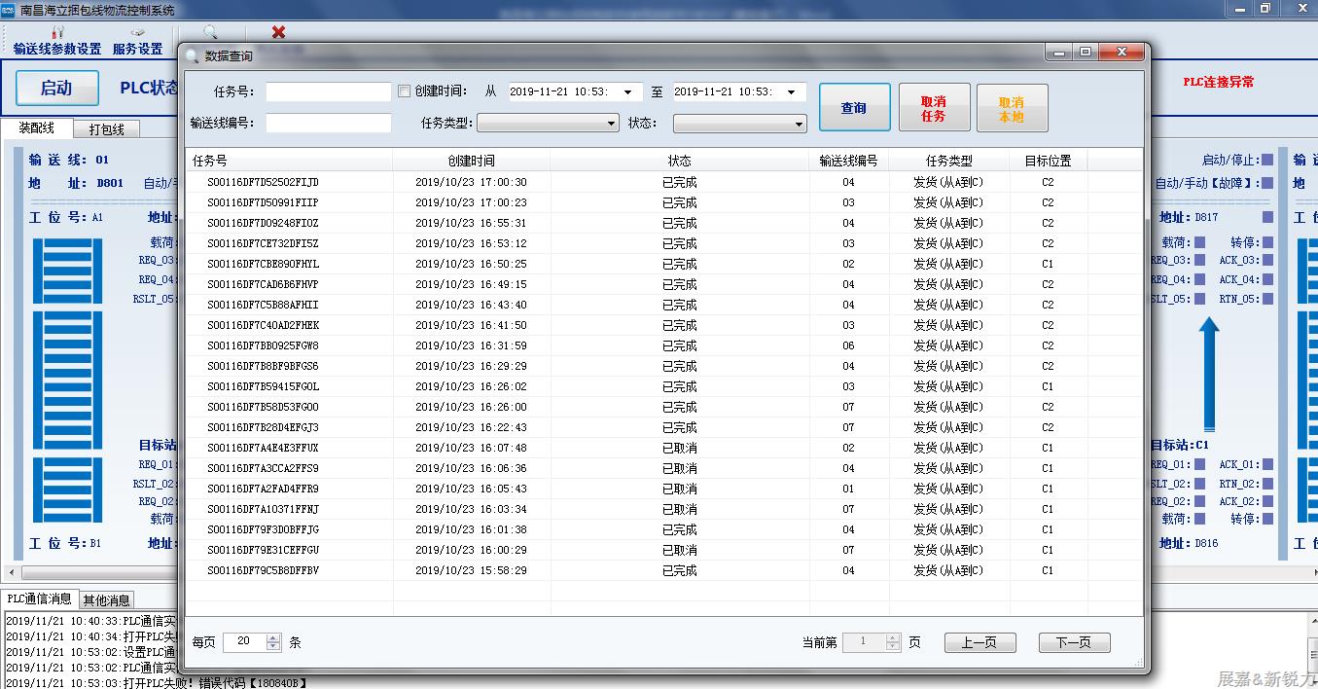The image size is (1318, 689).
Task: Go to next page with 下一页
Action: [x=1073, y=642]
